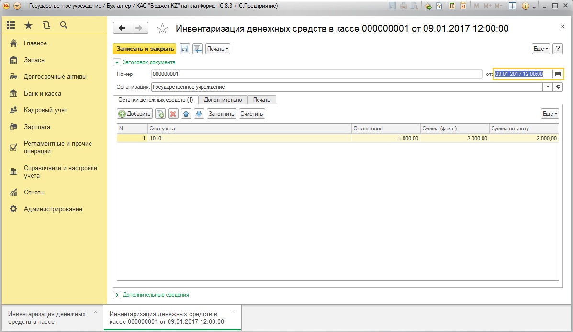This screenshot has width=573, height=332.
Task: Open Банк и касса section
Action: pyautogui.click(x=43, y=94)
